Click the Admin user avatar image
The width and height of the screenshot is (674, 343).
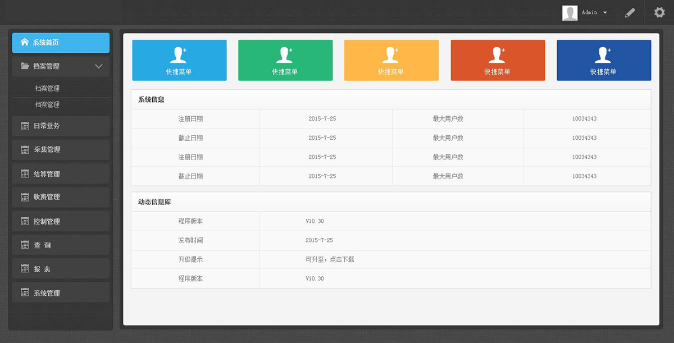click(x=570, y=13)
